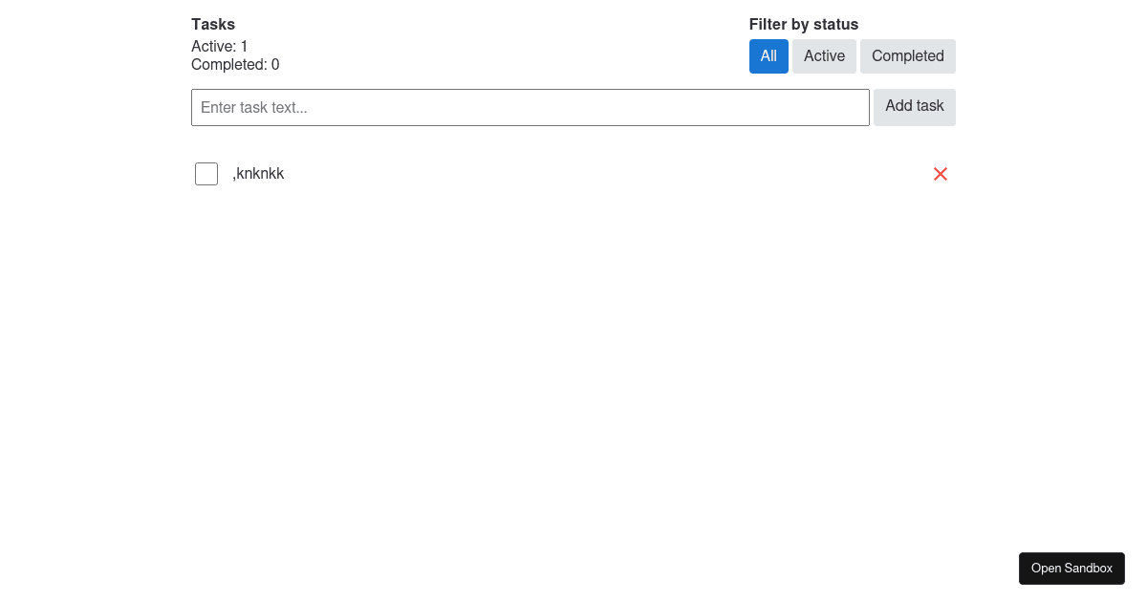Open the sandbox via Open Sandbox button
Viewport: 1147px width, 602px height.
[1071, 568]
